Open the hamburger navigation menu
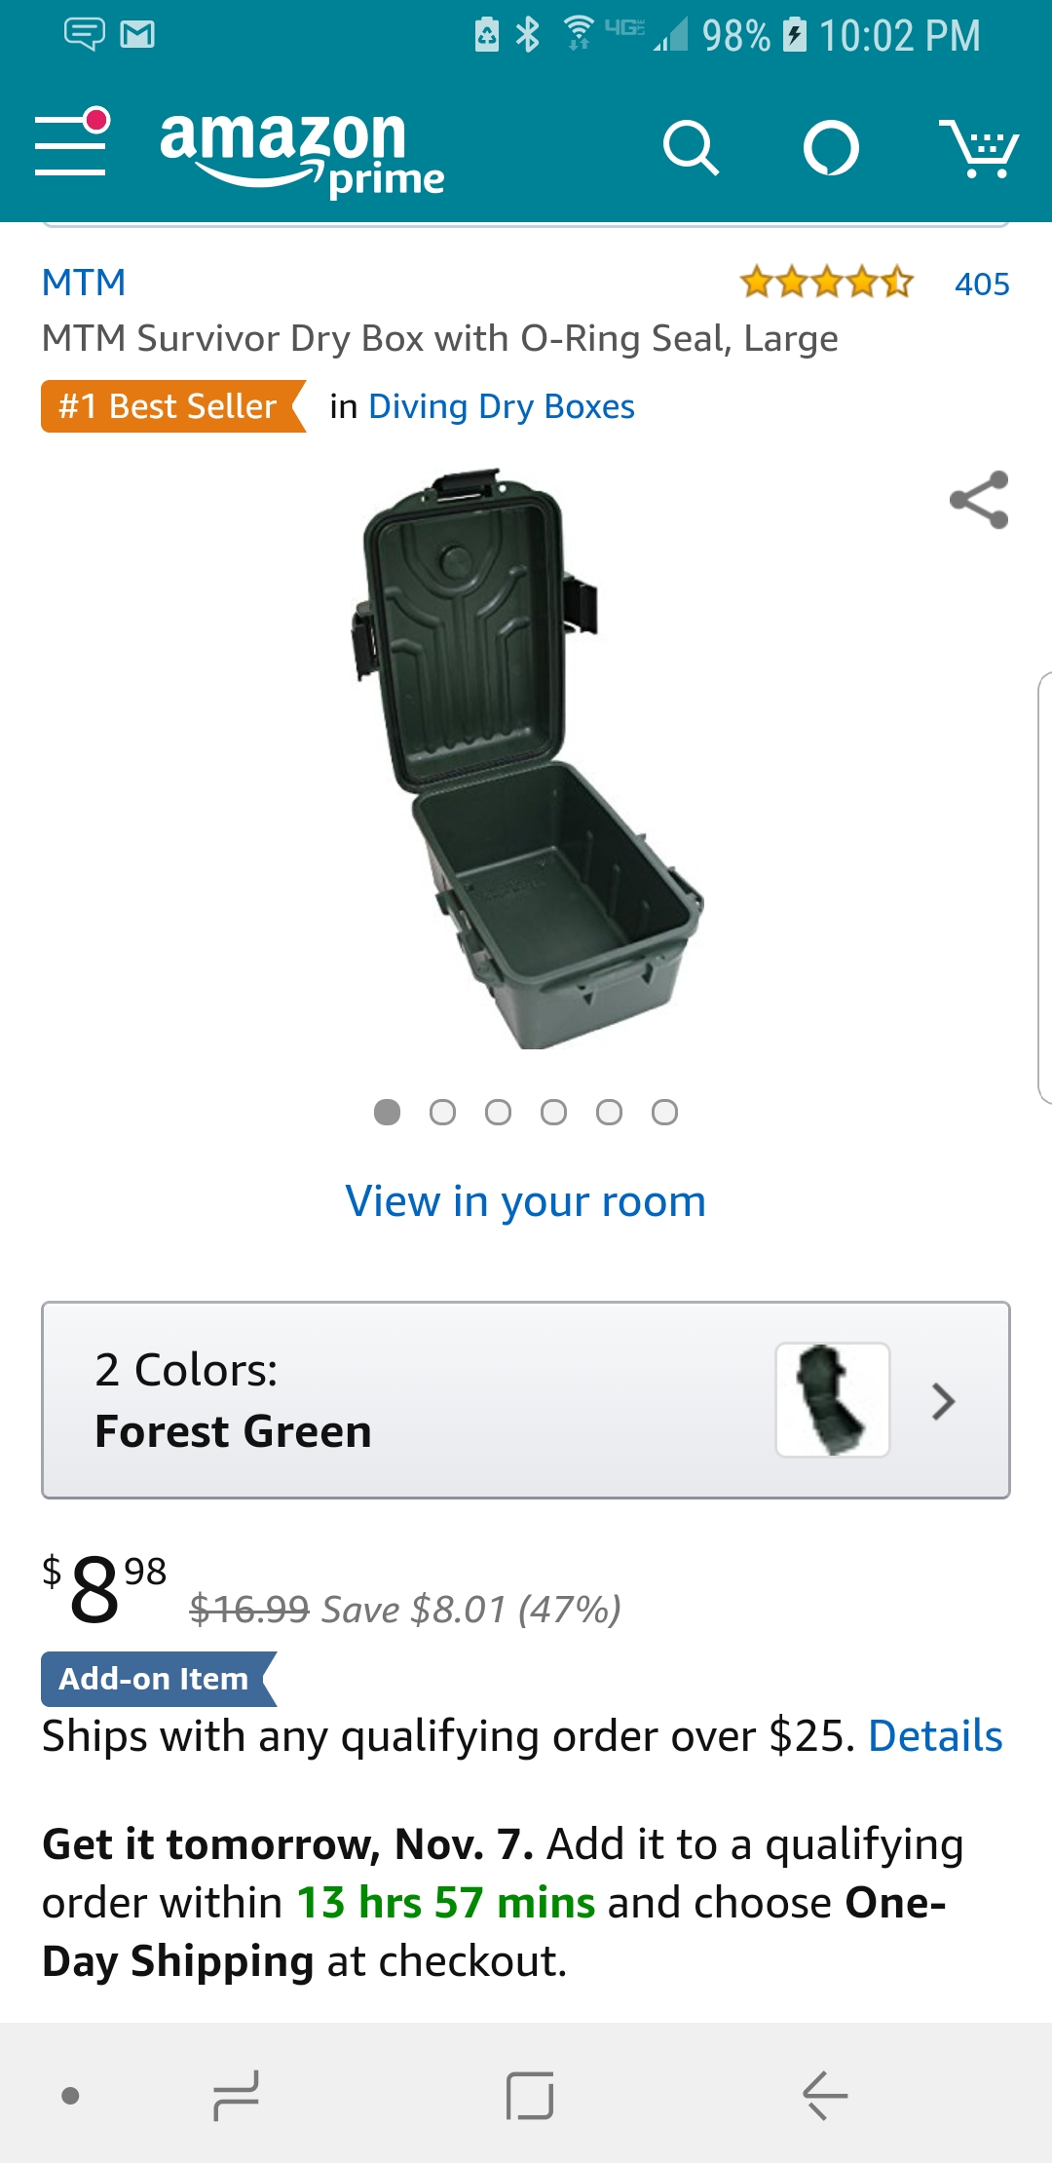 point(72,142)
